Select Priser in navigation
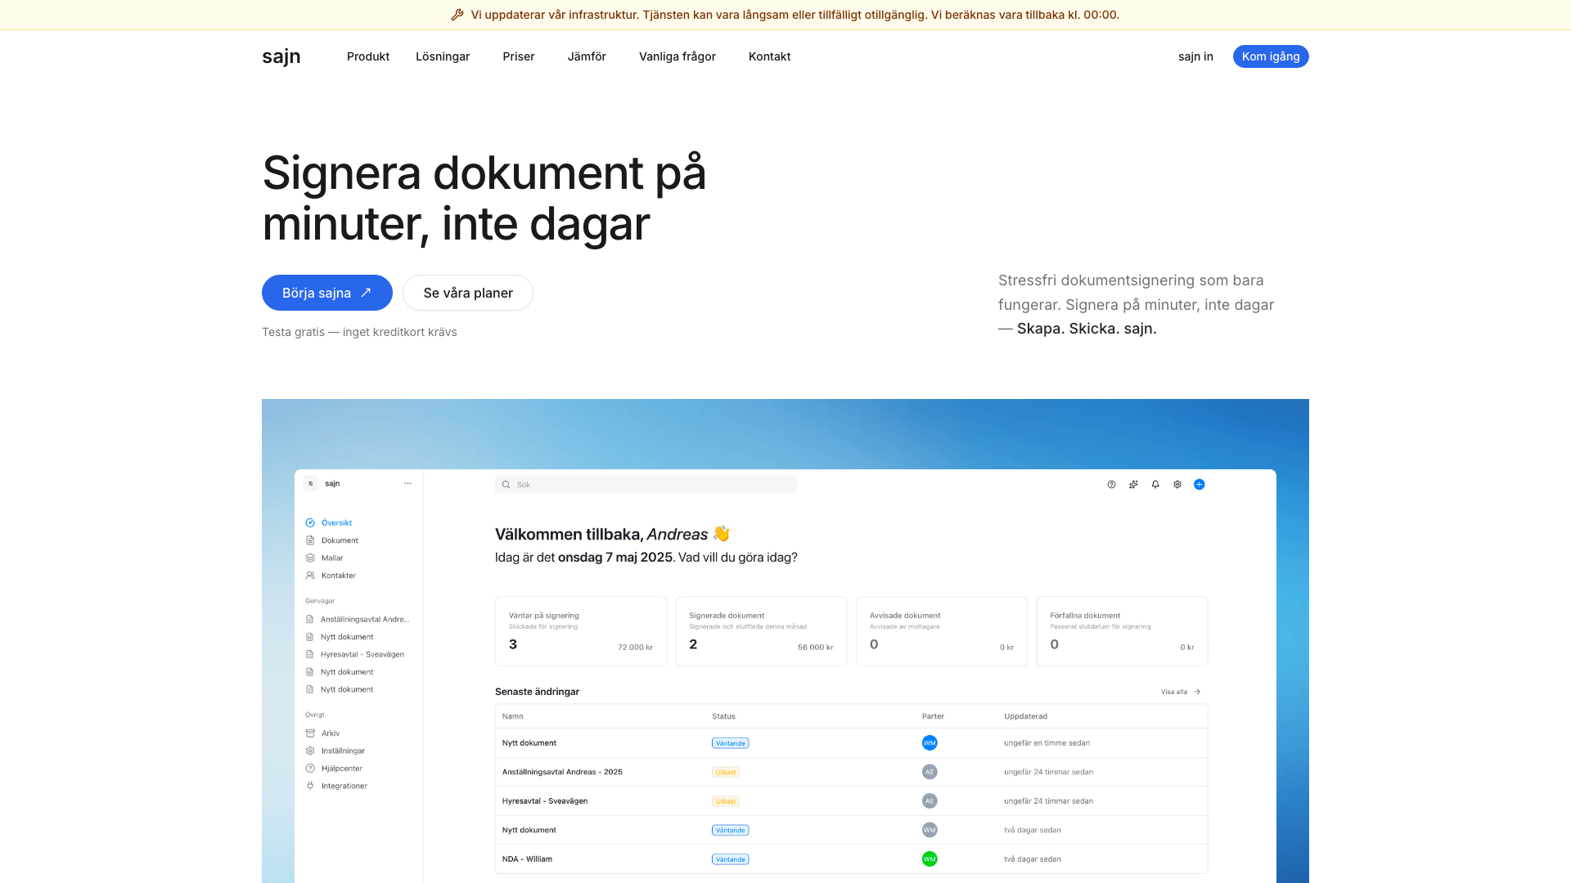 (x=519, y=56)
